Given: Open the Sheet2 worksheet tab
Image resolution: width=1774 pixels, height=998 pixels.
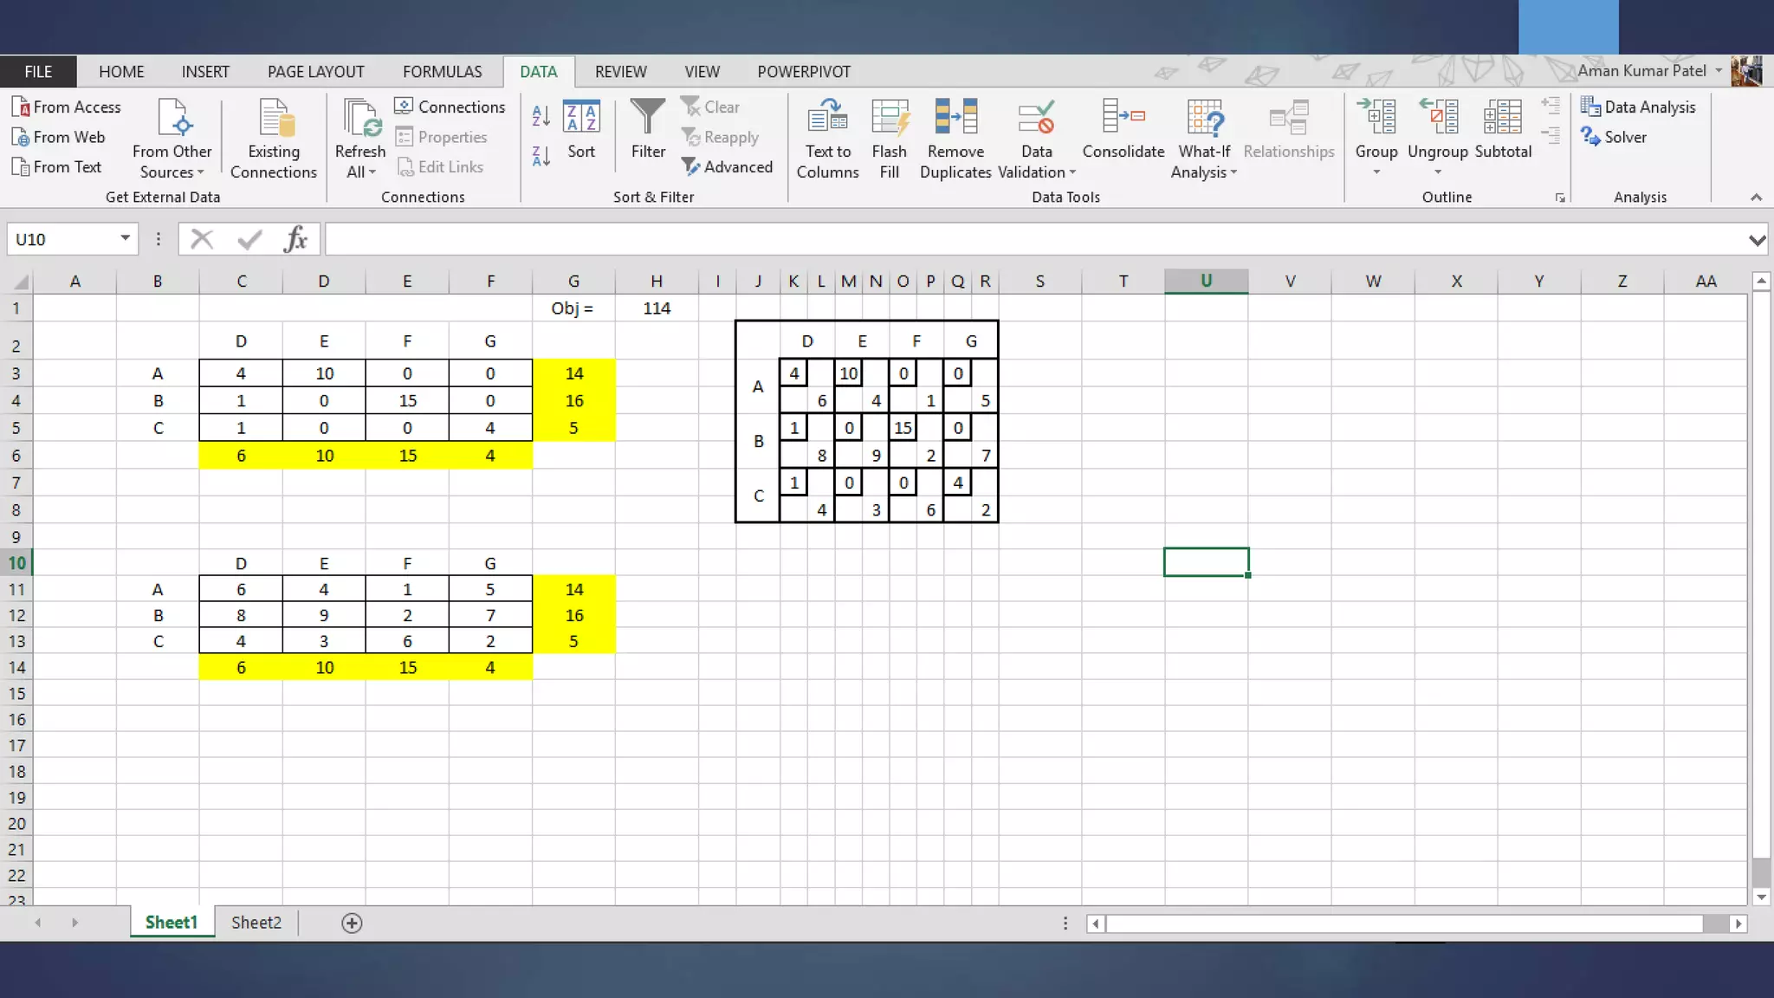Looking at the screenshot, I should pos(256,923).
